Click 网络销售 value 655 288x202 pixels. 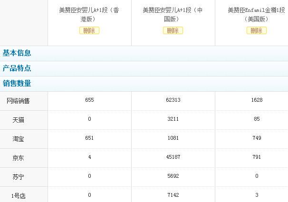(x=89, y=100)
